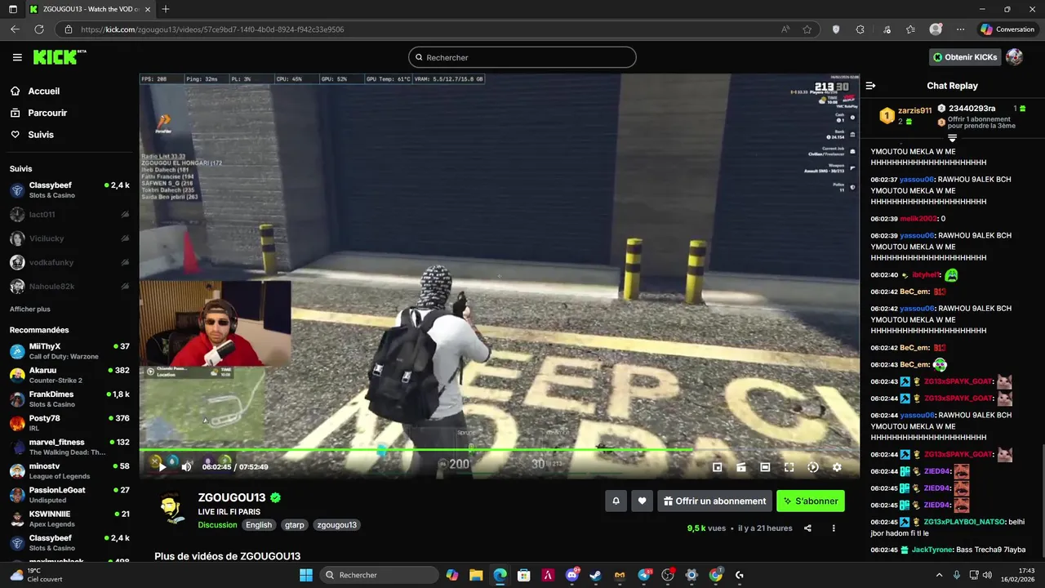The width and height of the screenshot is (1045, 588).
Task: Open Posty78 IRL channel
Action: click(x=69, y=423)
